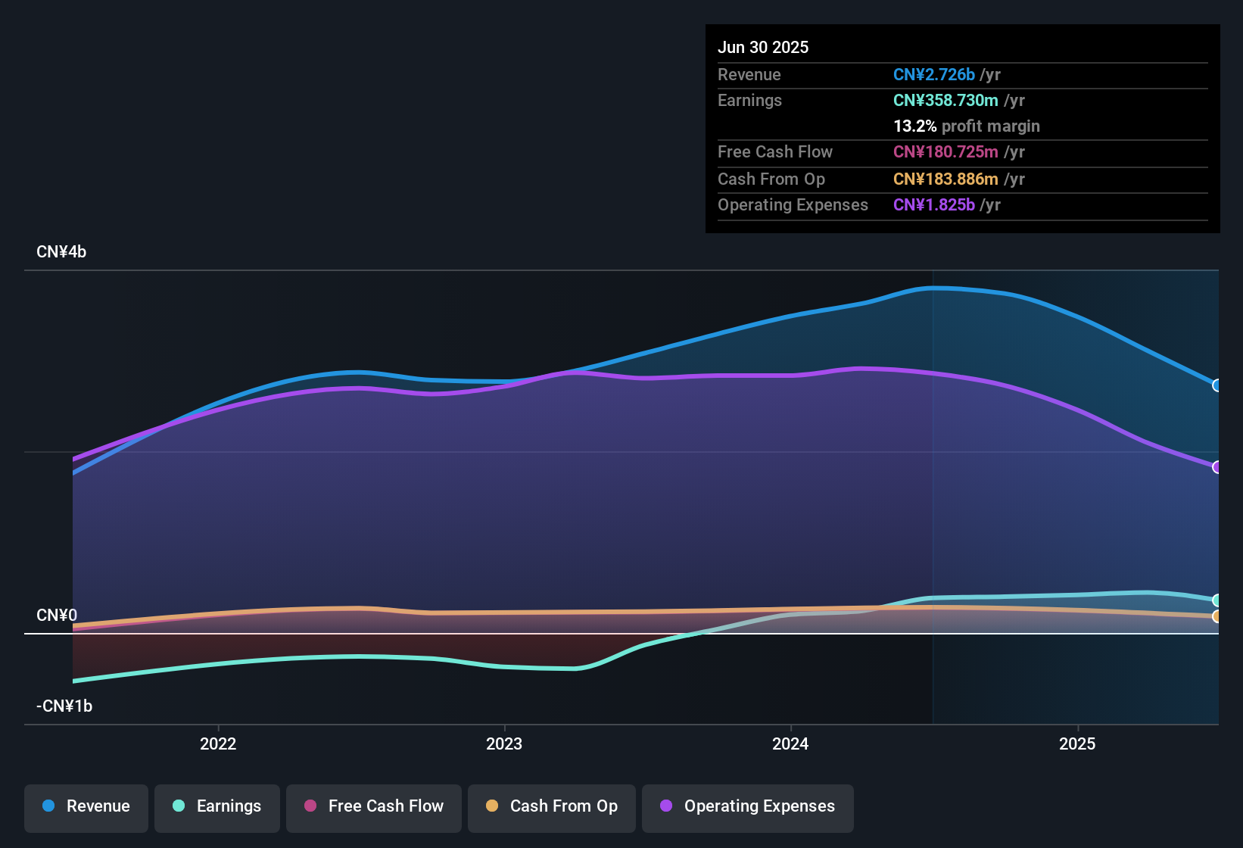The image size is (1243, 848).
Task: Click the Revenue row label in tooltip
Action: coord(749,75)
